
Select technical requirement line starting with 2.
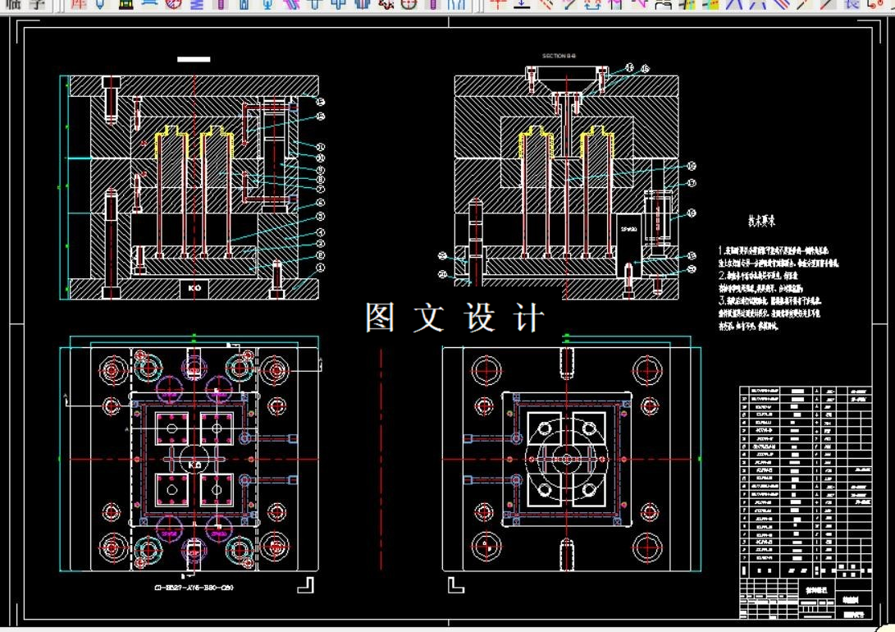(x=757, y=275)
